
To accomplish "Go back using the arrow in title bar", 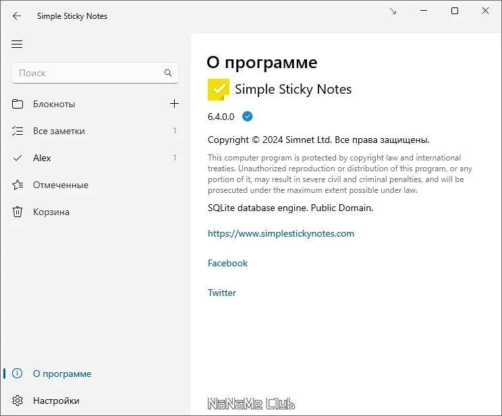I will point(17,16).
